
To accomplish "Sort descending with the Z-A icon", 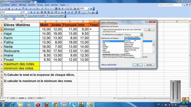I will (71, 9).
